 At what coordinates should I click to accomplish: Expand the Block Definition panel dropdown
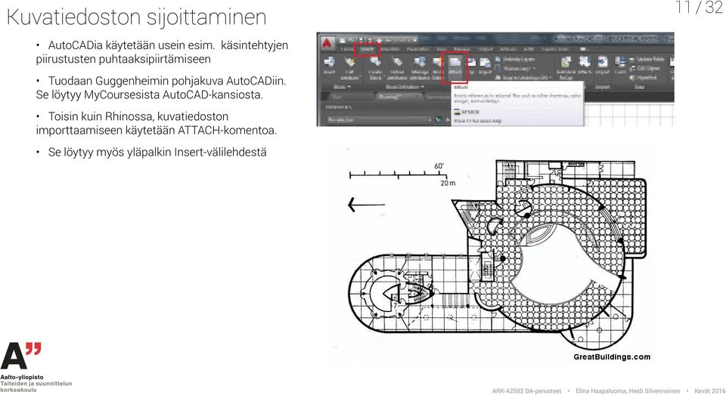click(x=404, y=87)
